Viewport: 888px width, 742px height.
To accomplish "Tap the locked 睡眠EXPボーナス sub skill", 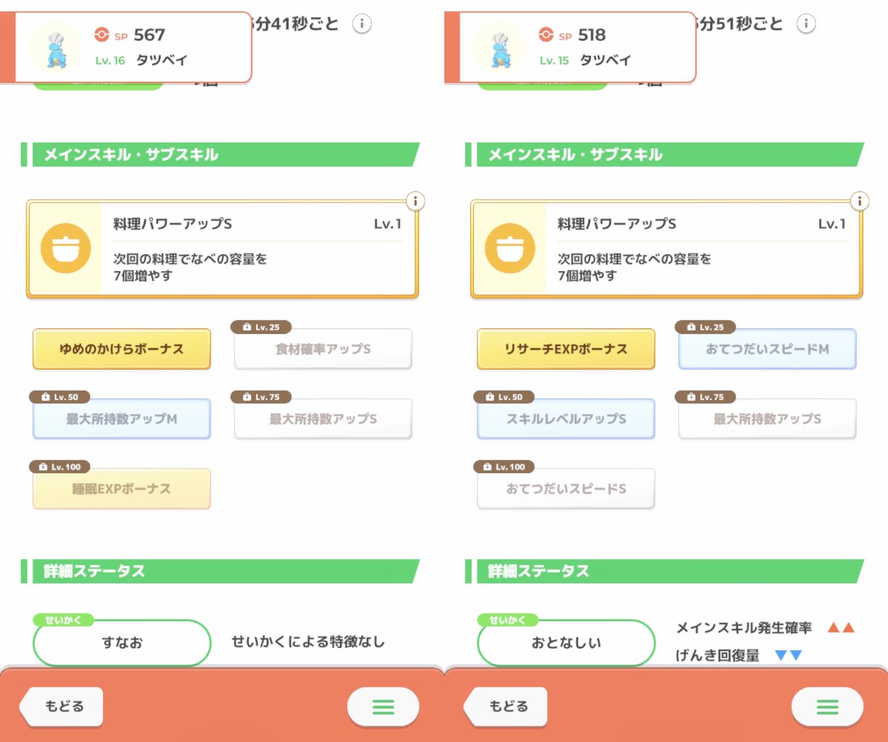I will 121,489.
